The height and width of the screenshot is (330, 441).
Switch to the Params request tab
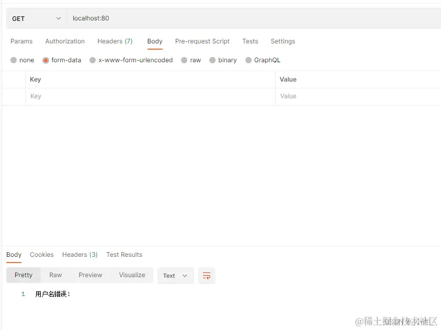(x=21, y=41)
